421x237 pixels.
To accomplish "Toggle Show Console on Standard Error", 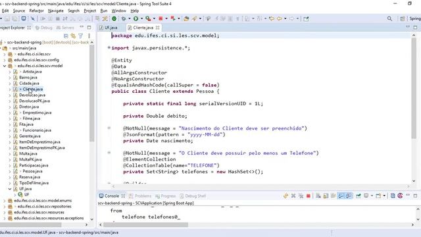I will pyautogui.click(x=349, y=196).
